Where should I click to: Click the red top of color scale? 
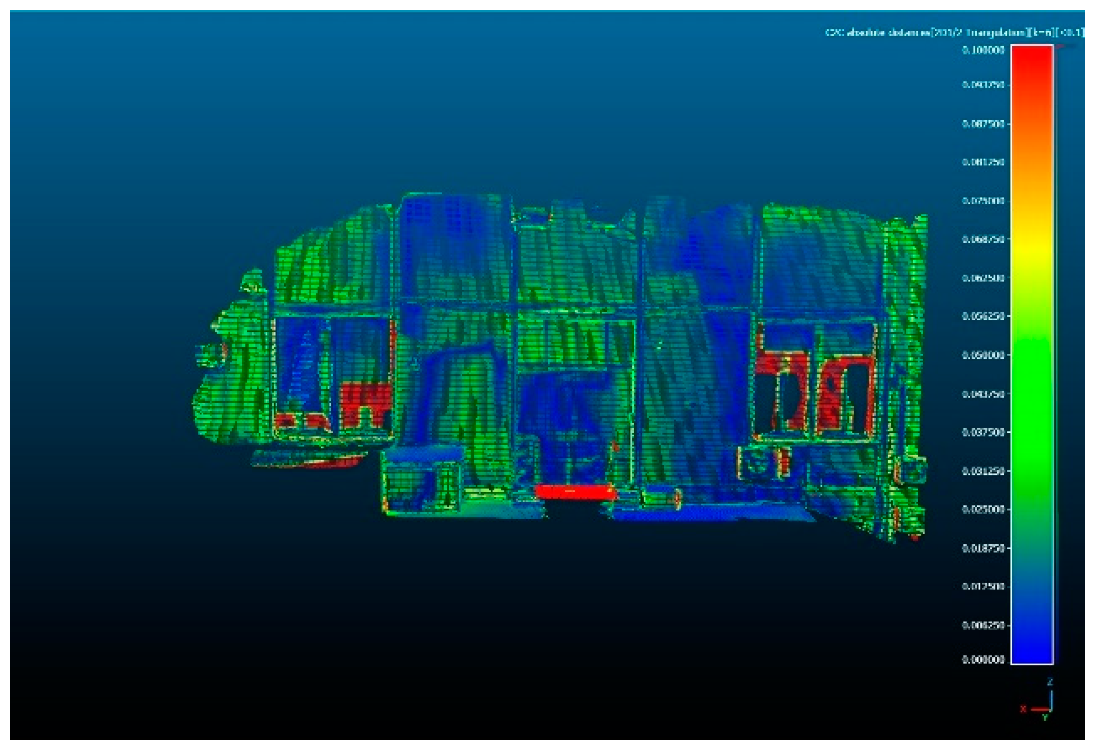[1032, 62]
